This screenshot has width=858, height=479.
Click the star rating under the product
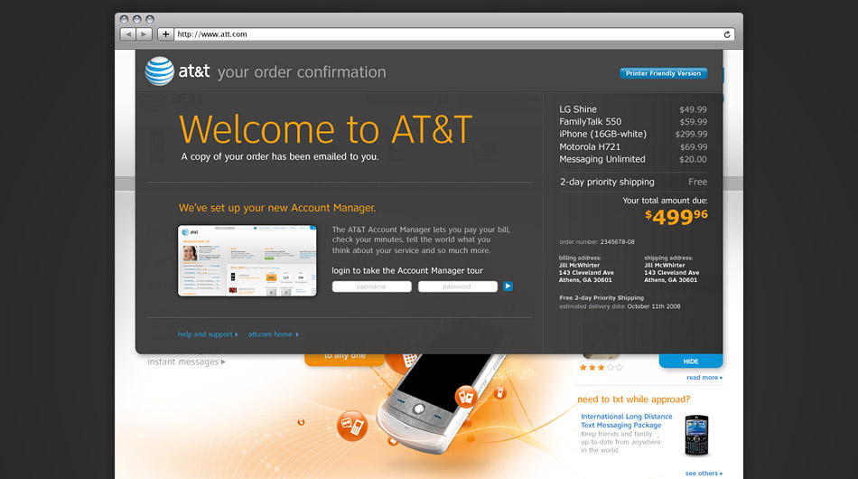[x=601, y=368]
